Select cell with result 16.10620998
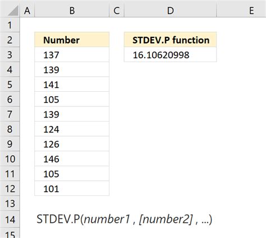This screenshot has height=238, width=266. [x=170, y=54]
